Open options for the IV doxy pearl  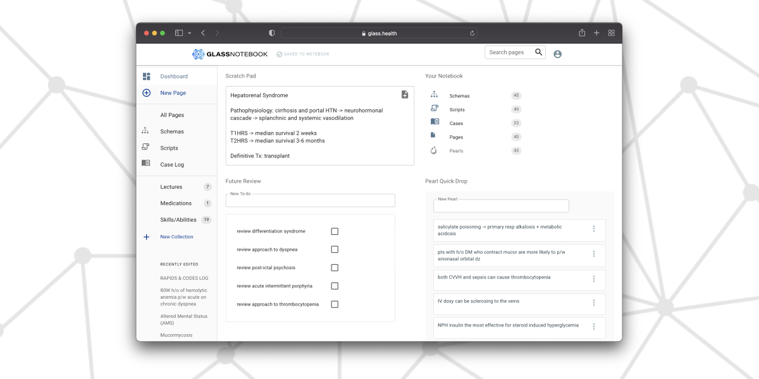click(x=593, y=303)
